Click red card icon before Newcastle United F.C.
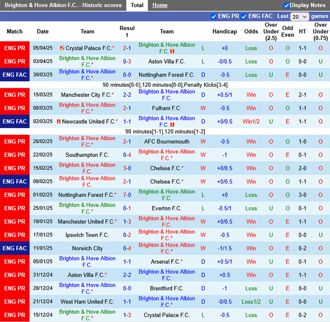Viewport: 330px width, 322px height. click(x=59, y=122)
